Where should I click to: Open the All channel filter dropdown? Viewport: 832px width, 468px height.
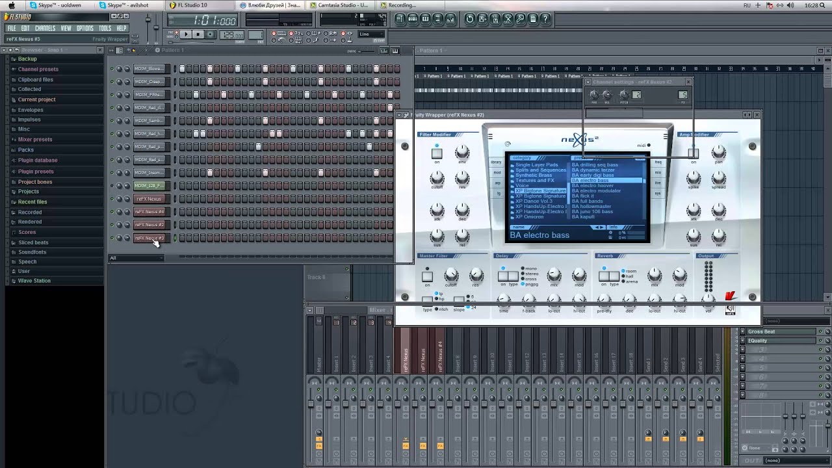click(136, 258)
